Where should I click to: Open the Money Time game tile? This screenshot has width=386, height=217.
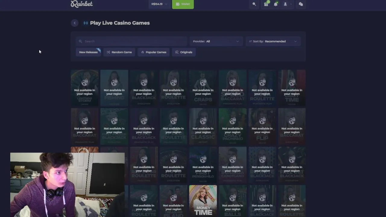(x=203, y=201)
